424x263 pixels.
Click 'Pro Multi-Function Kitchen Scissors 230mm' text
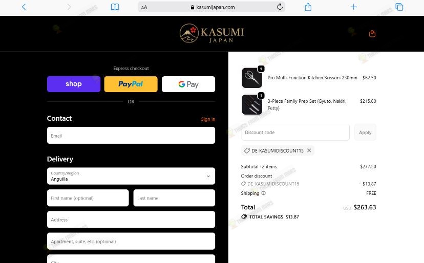312,78
